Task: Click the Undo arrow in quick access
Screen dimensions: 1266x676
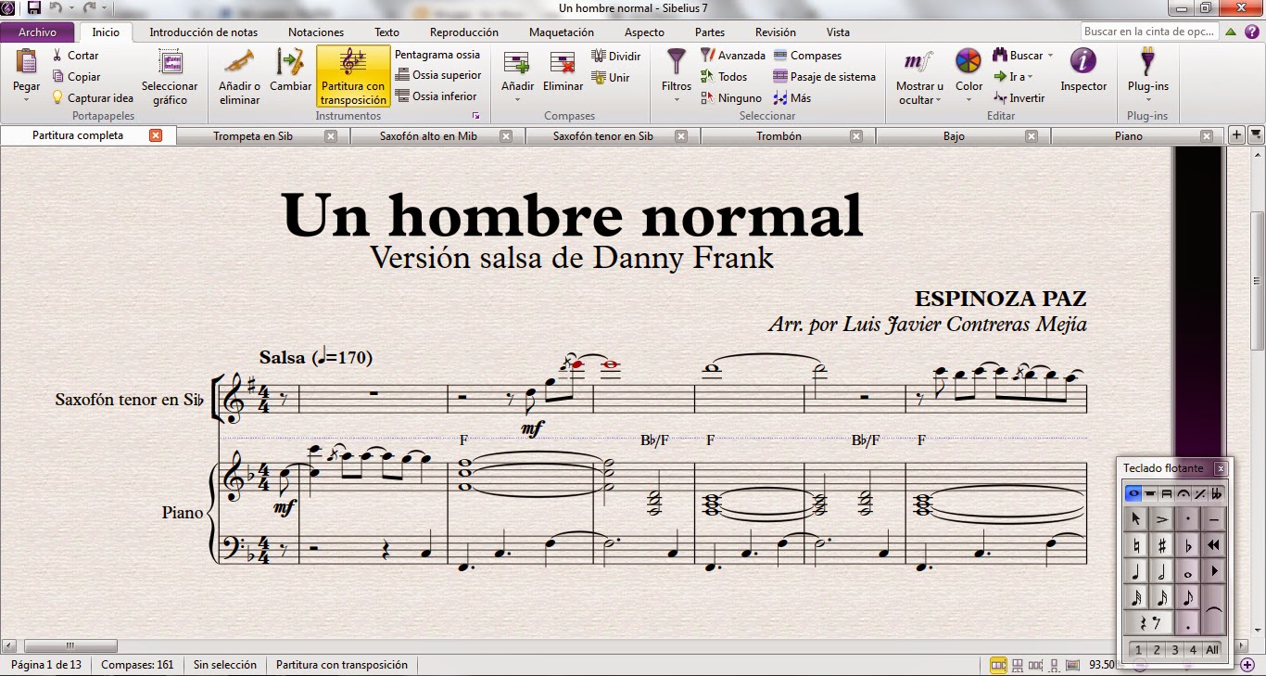Action: coord(56,8)
